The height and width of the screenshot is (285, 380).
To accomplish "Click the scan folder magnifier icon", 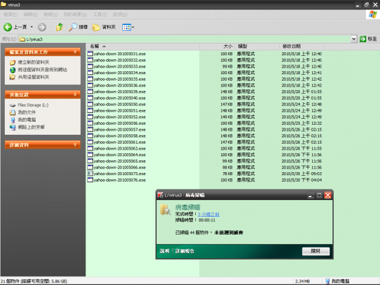I will (x=165, y=210).
